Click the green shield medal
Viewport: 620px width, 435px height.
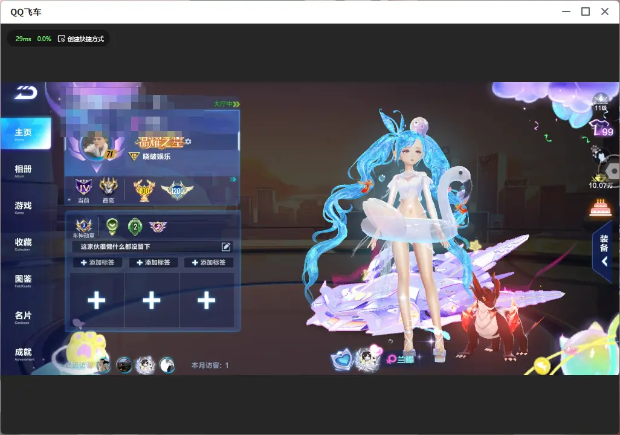[112, 226]
